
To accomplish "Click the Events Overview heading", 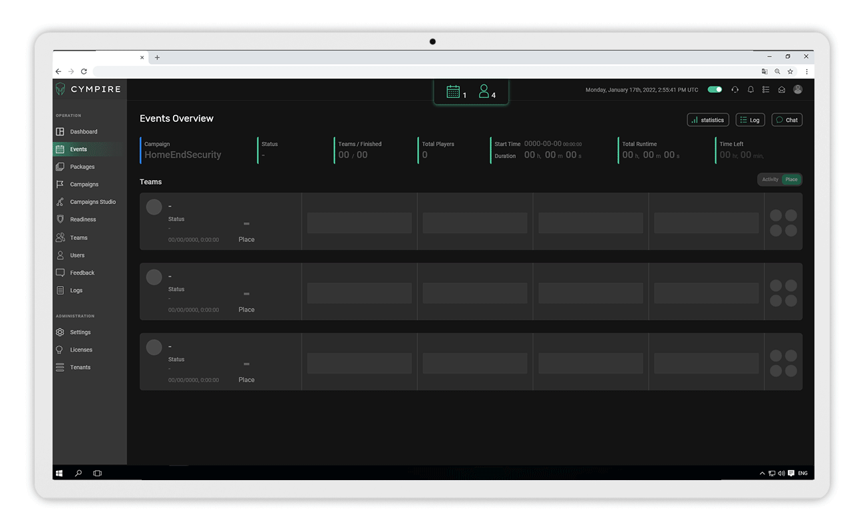I will 176,118.
